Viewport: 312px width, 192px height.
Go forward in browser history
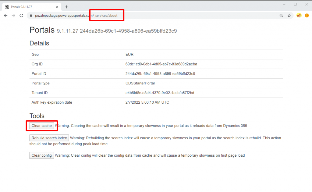pyautogui.click(x=13, y=16)
